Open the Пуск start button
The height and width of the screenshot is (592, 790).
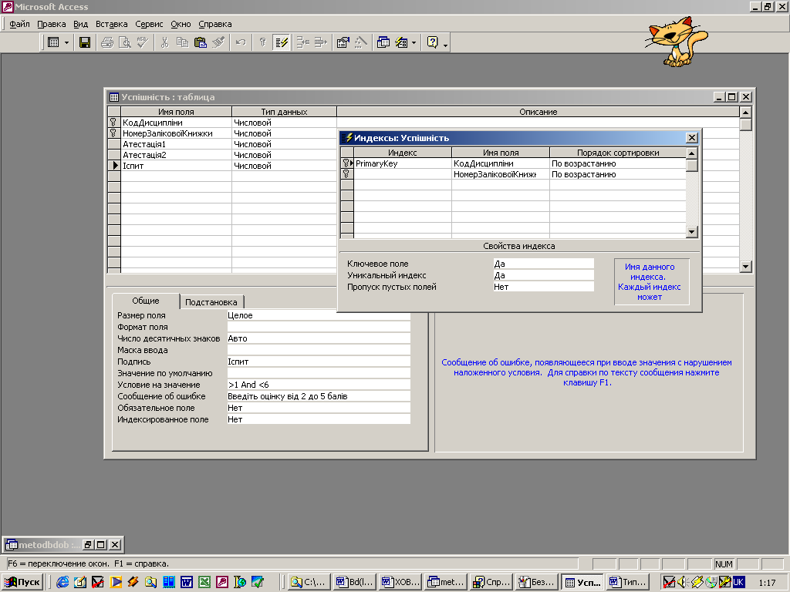pyautogui.click(x=22, y=582)
